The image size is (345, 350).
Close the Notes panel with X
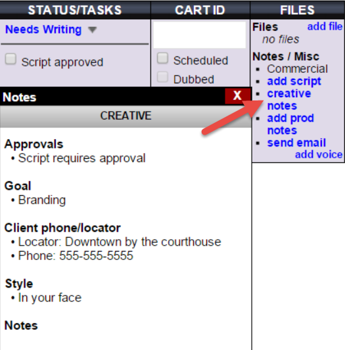pos(237,96)
